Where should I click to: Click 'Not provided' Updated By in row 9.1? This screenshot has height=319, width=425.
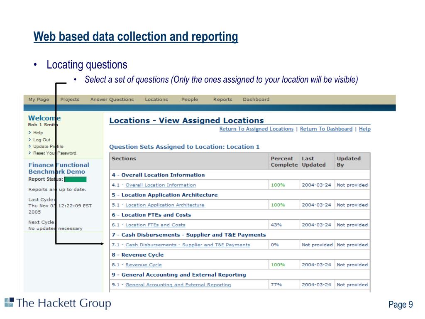tap(352, 285)
